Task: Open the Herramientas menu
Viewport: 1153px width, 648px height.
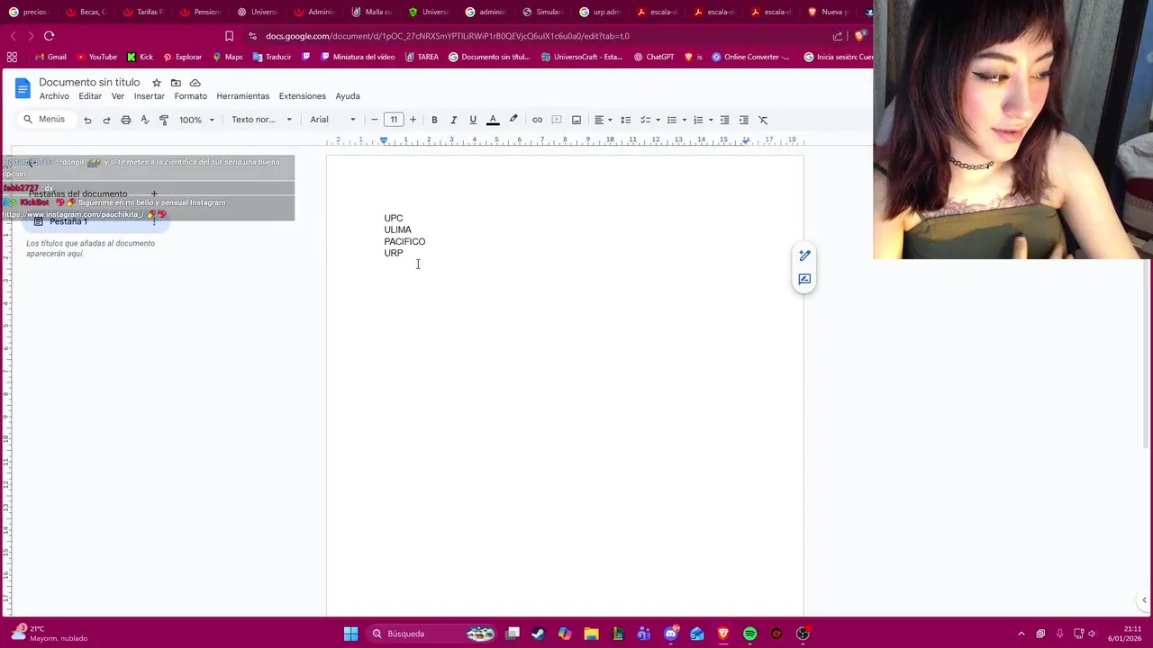Action: [x=243, y=96]
